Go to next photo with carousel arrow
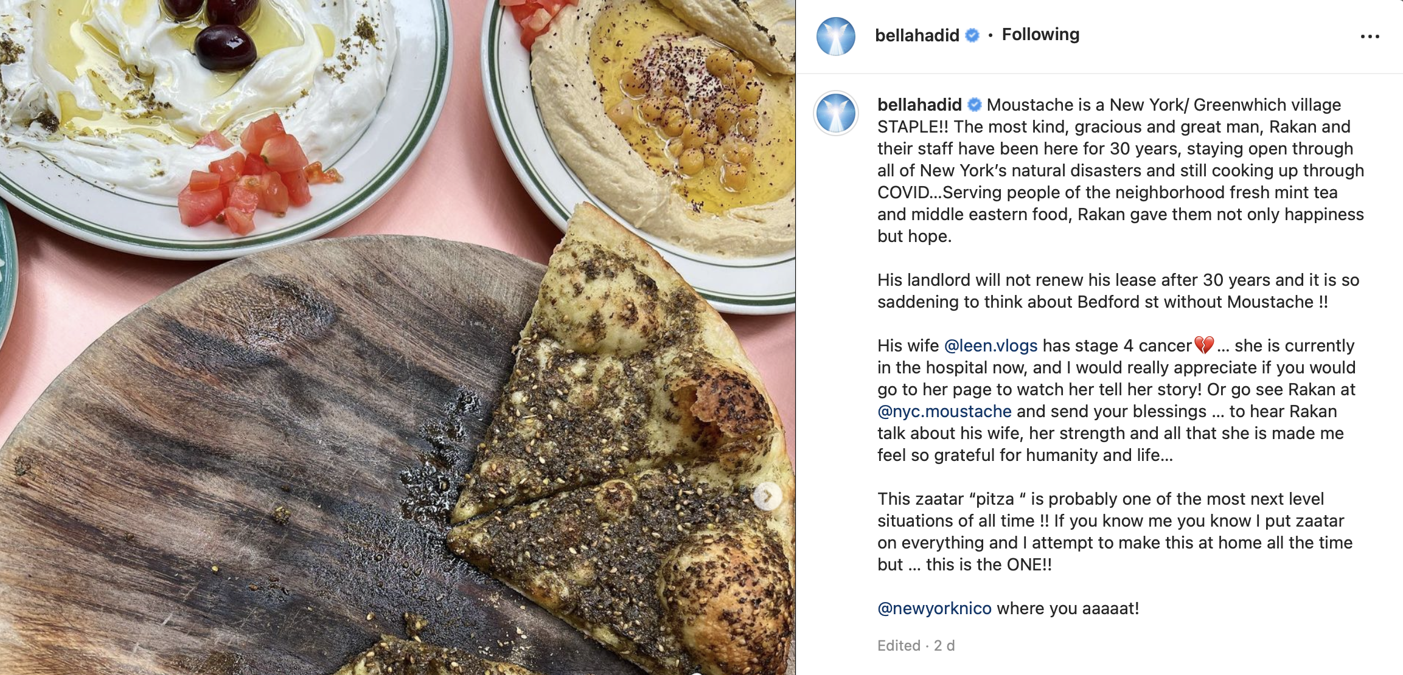The height and width of the screenshot is (675, 1403). click(x=768, y=497)
